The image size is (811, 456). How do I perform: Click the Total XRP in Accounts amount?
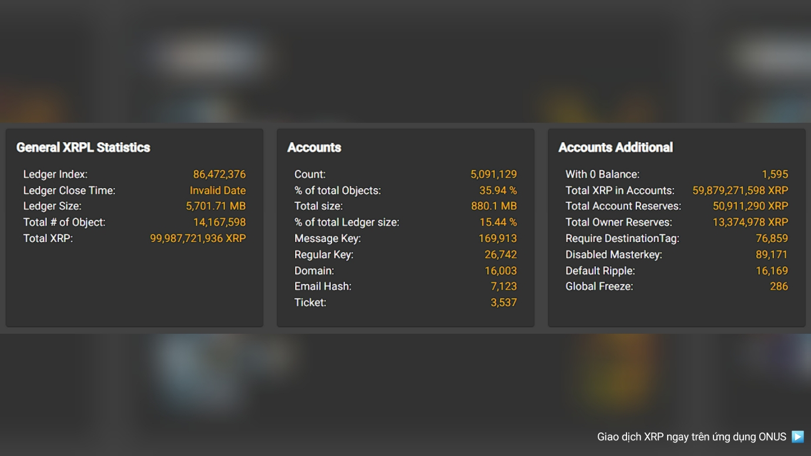740,190
